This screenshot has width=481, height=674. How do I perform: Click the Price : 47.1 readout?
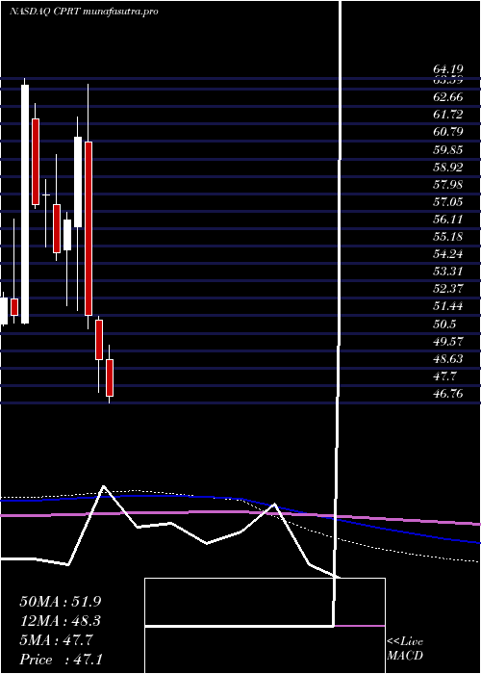tap(61, 659)
